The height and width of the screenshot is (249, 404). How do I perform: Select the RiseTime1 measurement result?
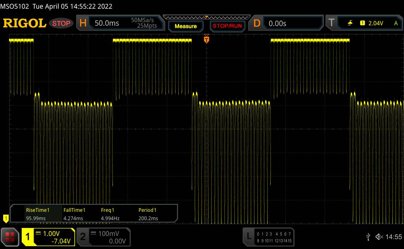click(37, 214)
